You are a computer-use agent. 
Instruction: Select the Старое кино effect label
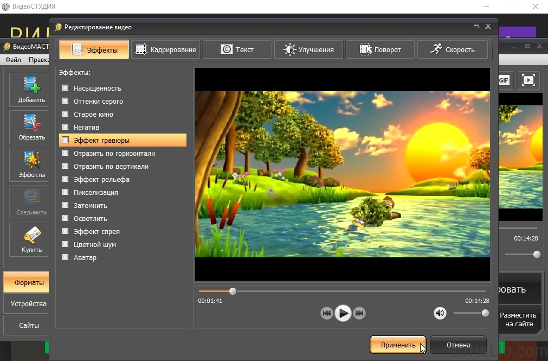(x=93, y=114)
